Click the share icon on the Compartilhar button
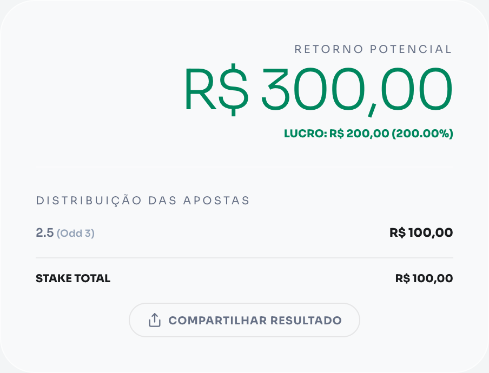This screenshot has width=489, height=373. (x=155, y=319)
